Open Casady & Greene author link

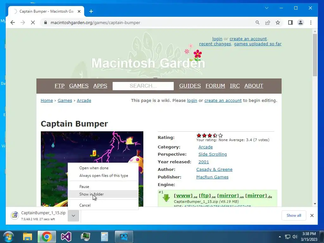coord(214,170)
